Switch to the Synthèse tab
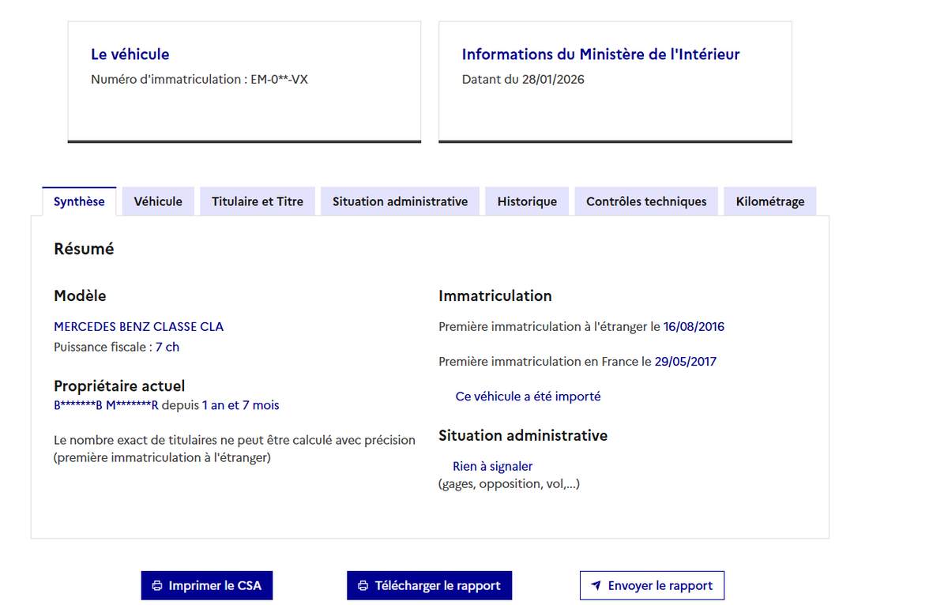The width and height of the screenshot is (948, 605). click(x=79, y=201)
